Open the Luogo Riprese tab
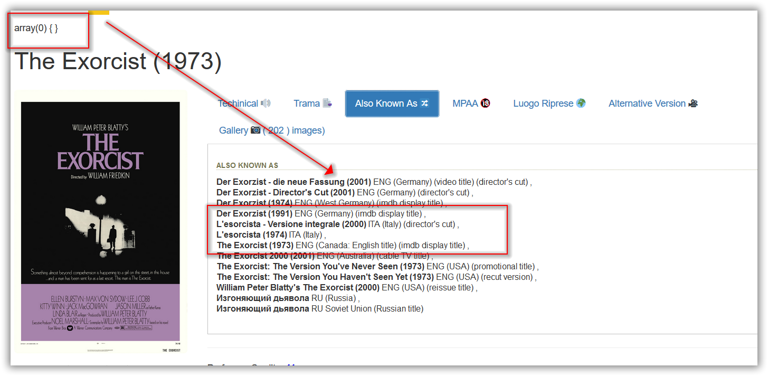 point(549,104)
